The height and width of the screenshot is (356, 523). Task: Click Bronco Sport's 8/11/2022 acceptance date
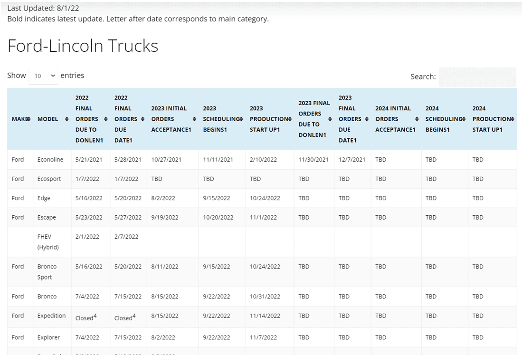click(x=165, y=267)
